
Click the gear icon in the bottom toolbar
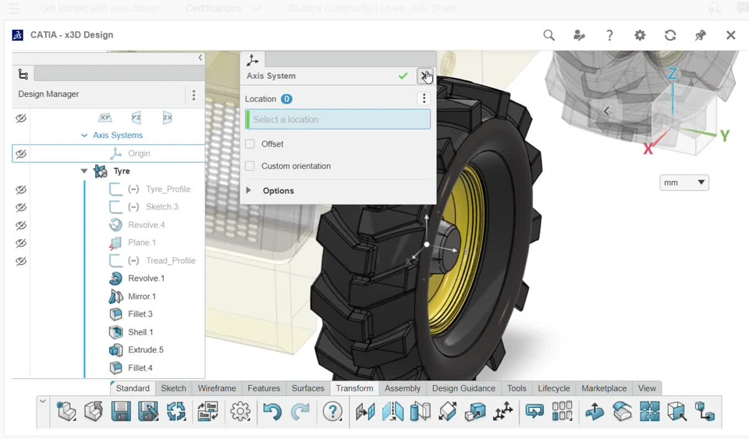click(240, 412)
